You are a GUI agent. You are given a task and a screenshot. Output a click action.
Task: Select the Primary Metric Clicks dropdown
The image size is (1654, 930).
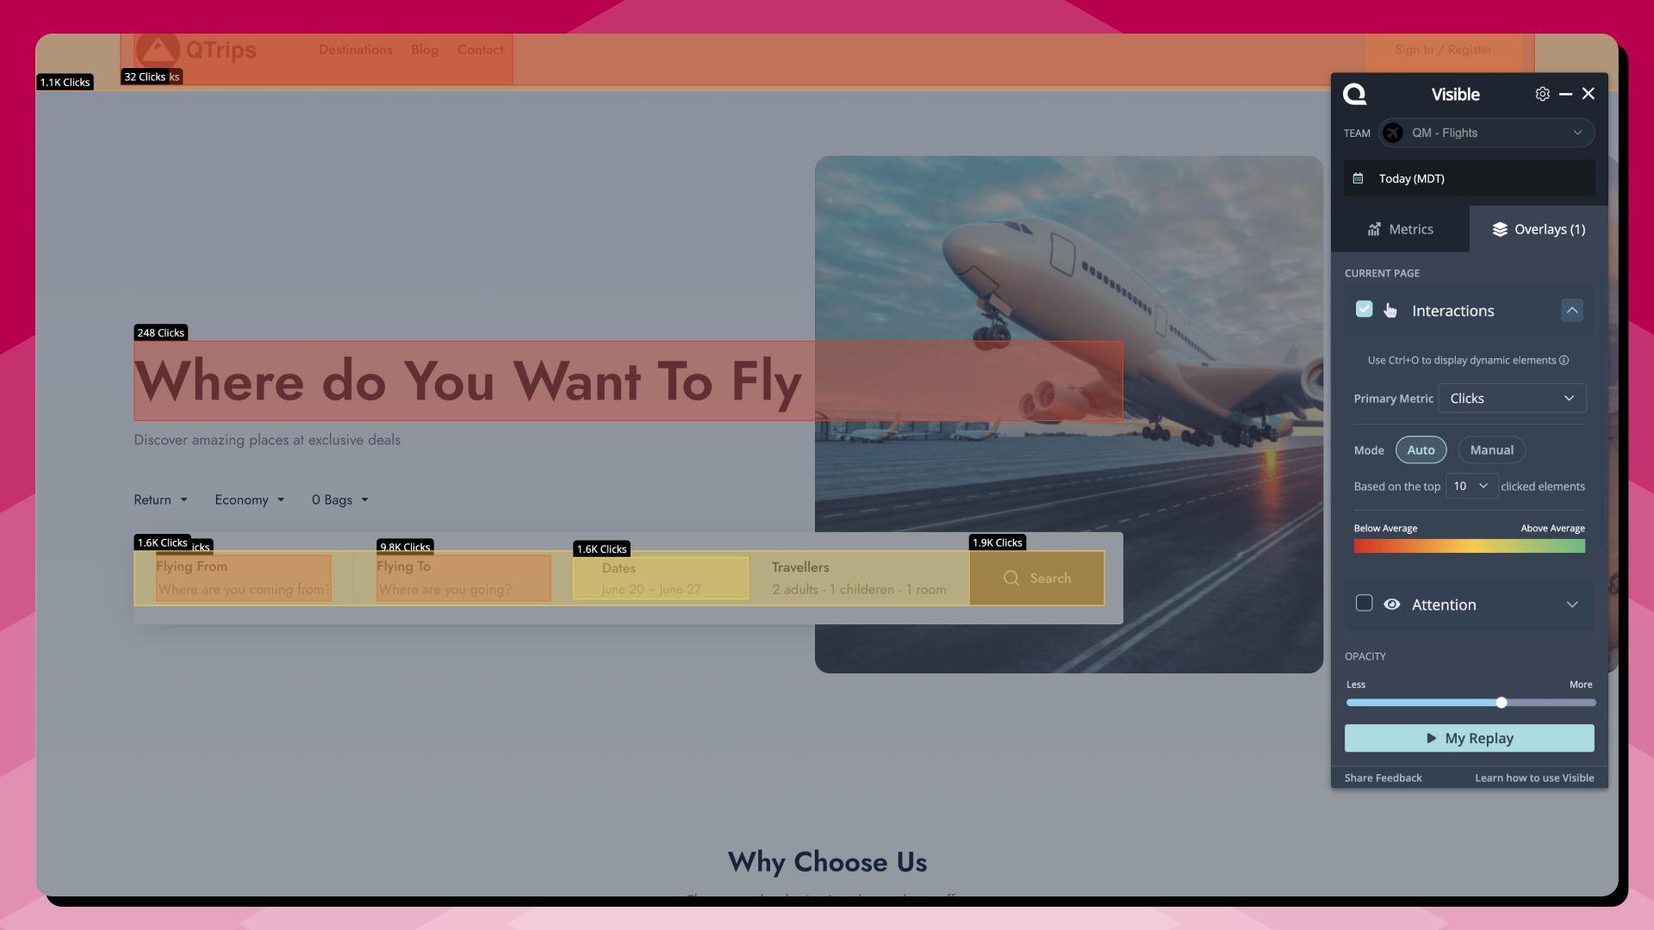click(x=1512, y=400)
